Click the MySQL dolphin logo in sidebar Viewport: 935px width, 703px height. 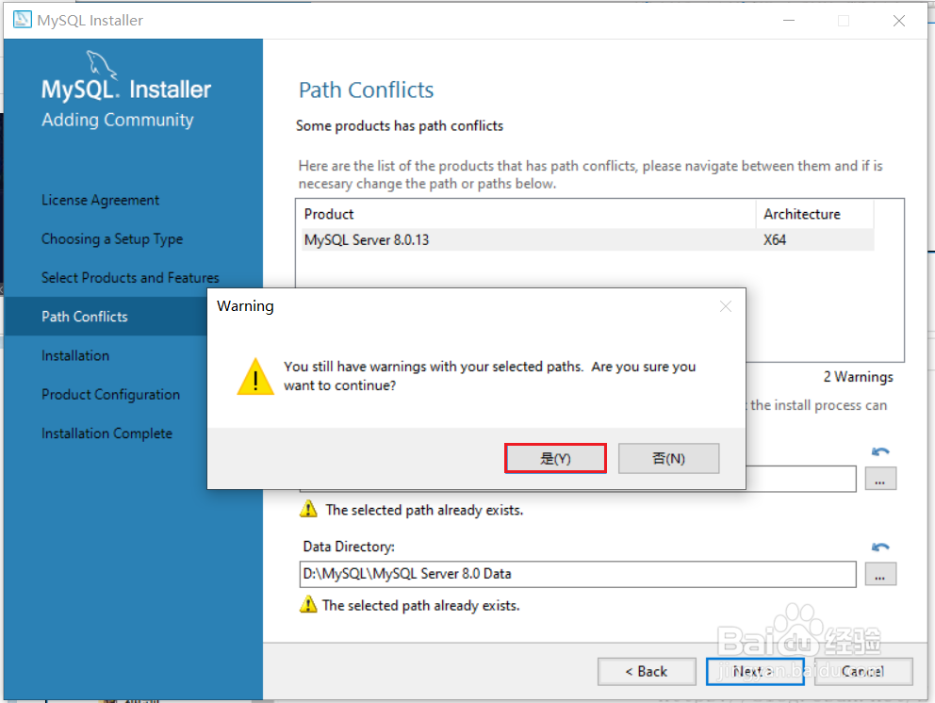(101, 64)
